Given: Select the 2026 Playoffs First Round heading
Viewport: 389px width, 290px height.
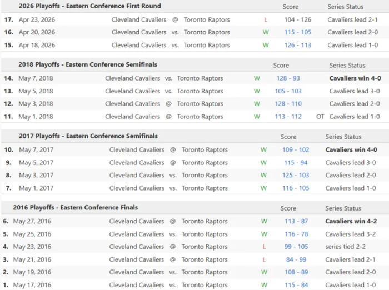Looking at the screenshot, I should (90, 6).
